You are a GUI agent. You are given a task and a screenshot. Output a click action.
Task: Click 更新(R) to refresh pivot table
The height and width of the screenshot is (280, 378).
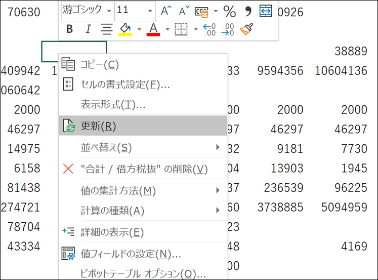(143, 126)
